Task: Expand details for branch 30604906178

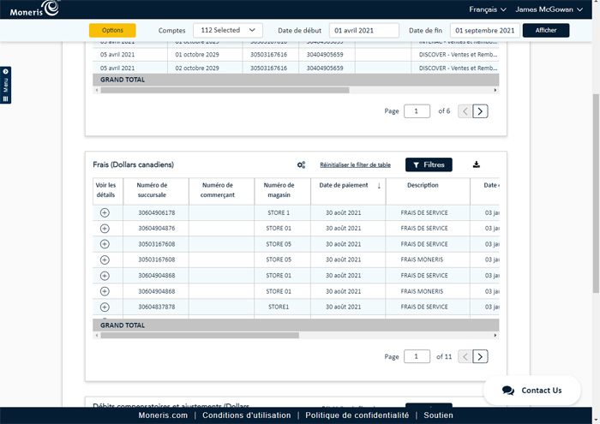Action: click(105, 212)
